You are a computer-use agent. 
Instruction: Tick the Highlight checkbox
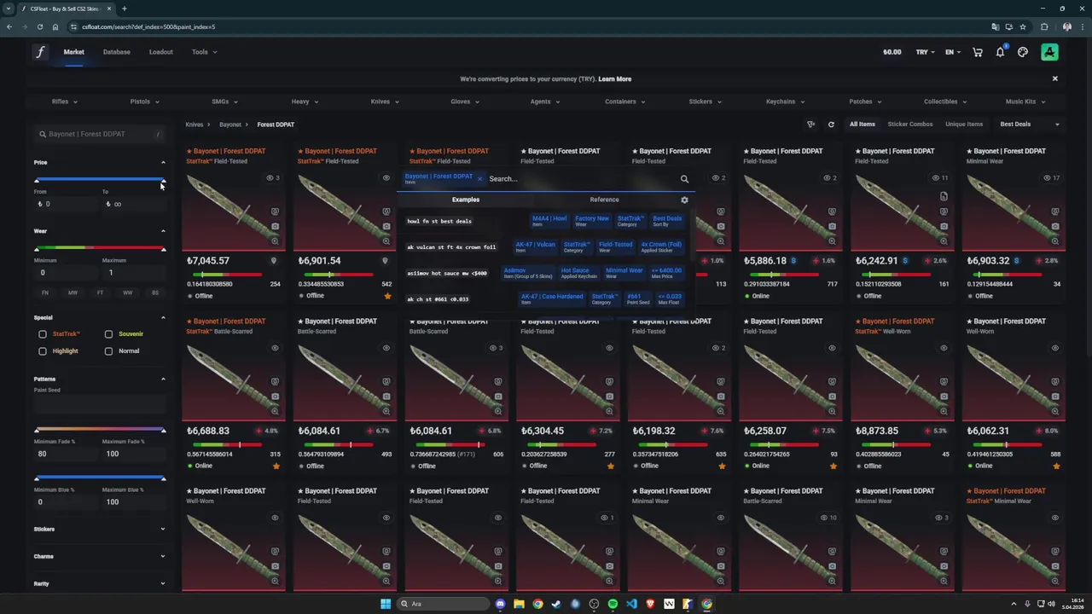click(x=43, y=351)
